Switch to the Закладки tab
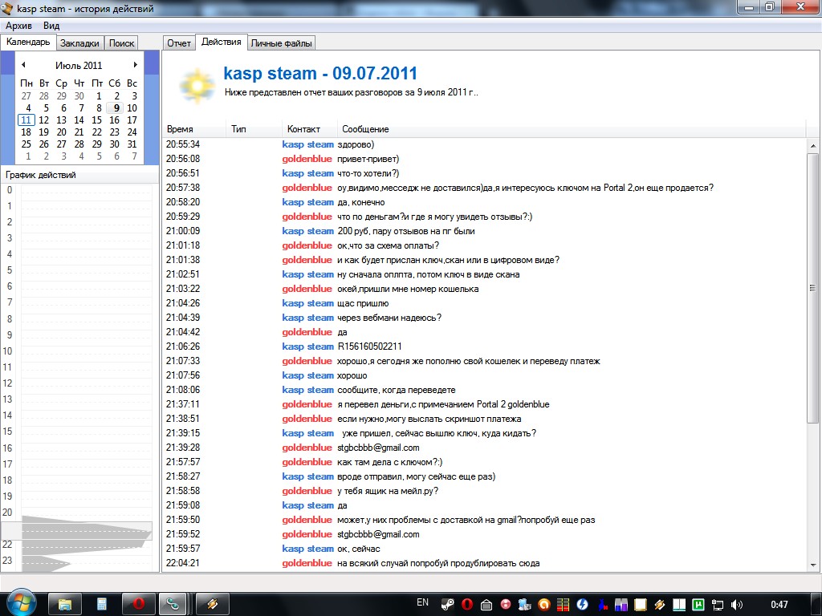The height and width of the screenshot is (616, 822). click(79, 43)
